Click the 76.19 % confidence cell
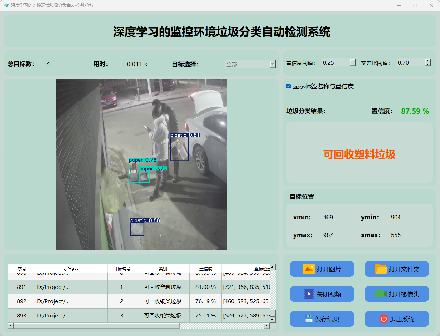The image size is (440, 336). pos(206,301)
